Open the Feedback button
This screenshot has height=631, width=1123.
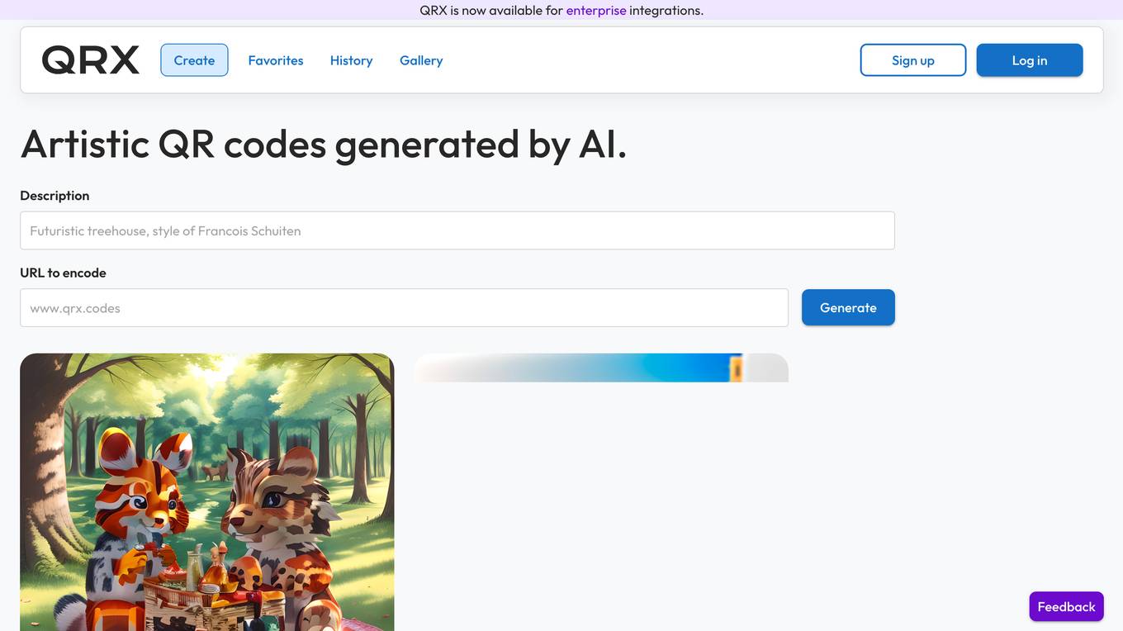(x=1067, y=606)
